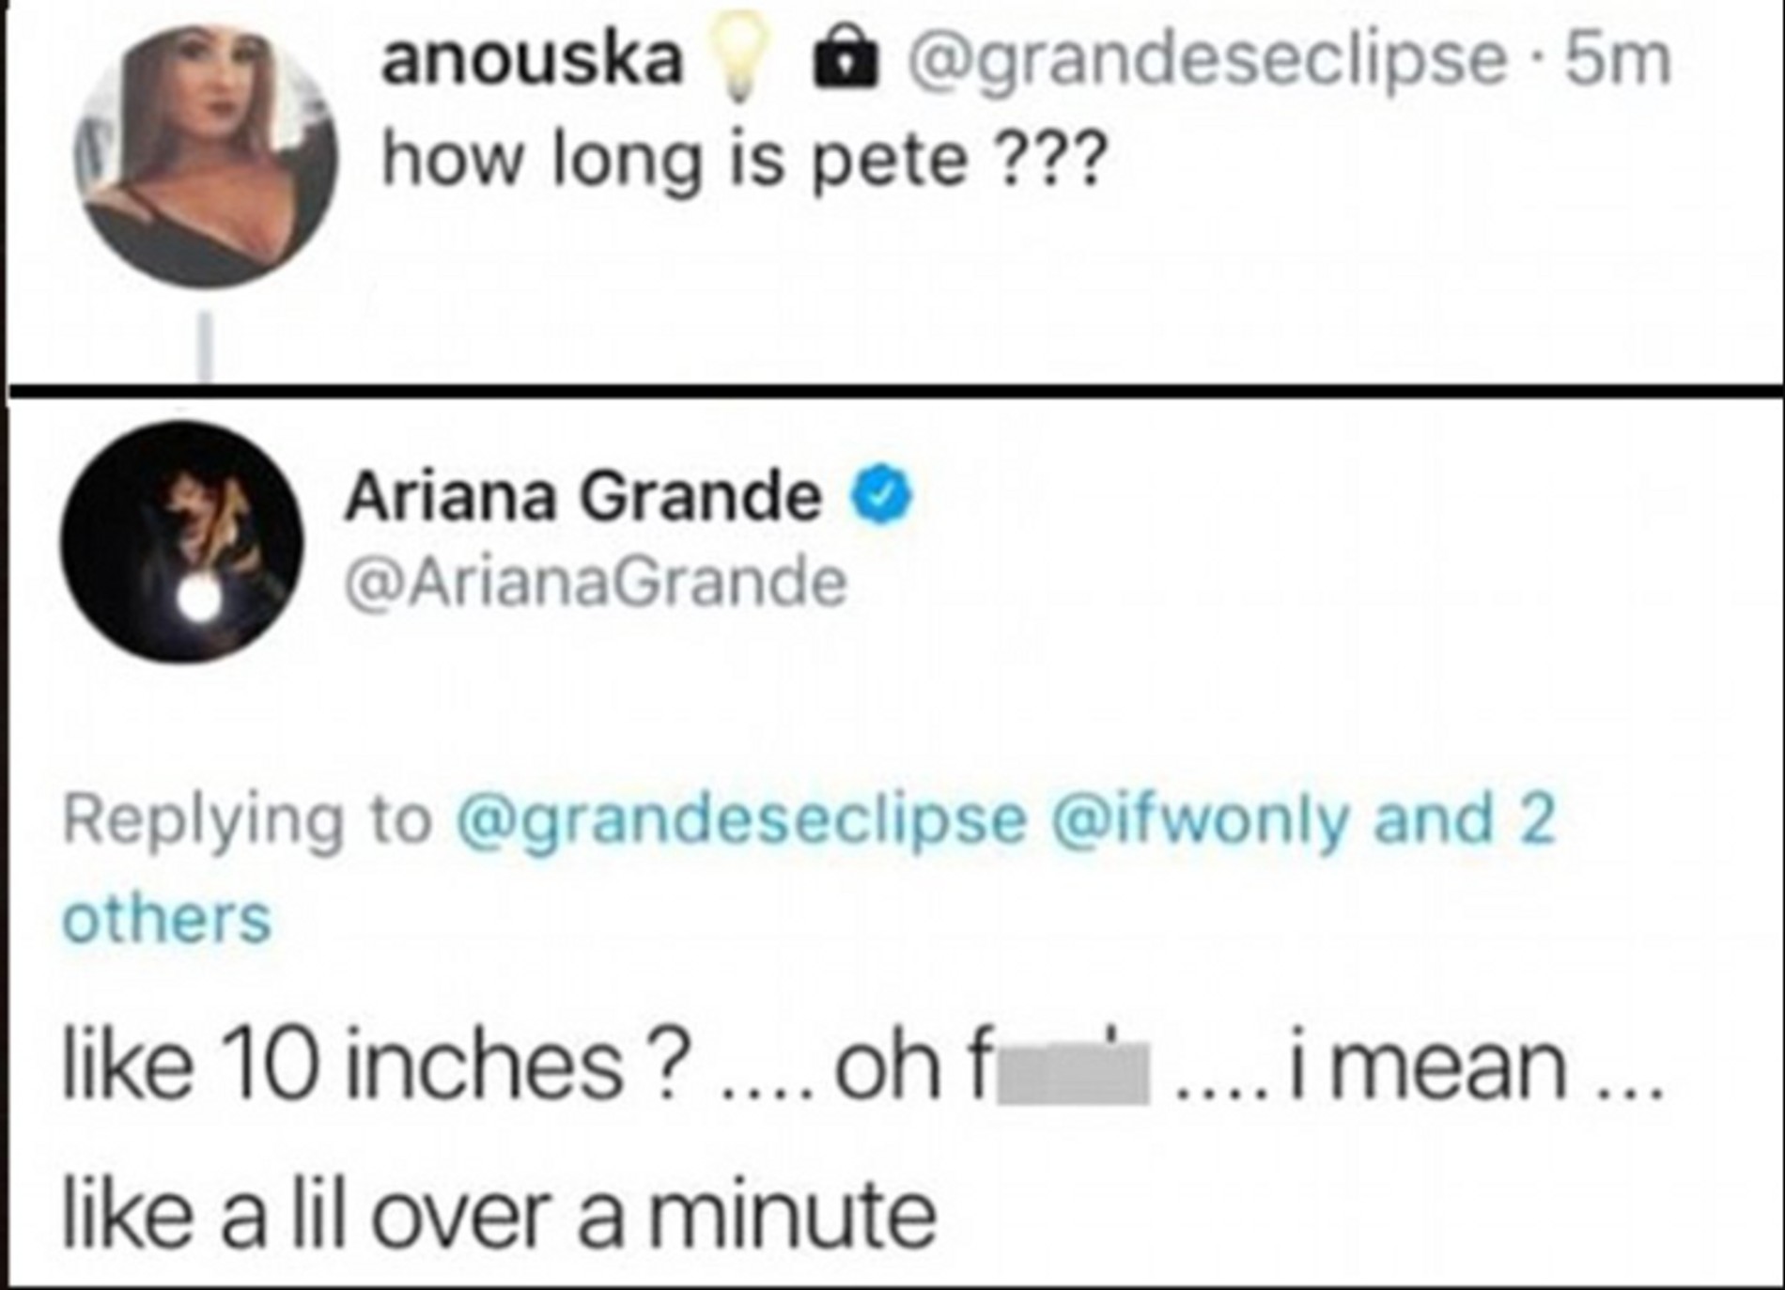Click the "like a lil over a minute" line

[499, 1214]
